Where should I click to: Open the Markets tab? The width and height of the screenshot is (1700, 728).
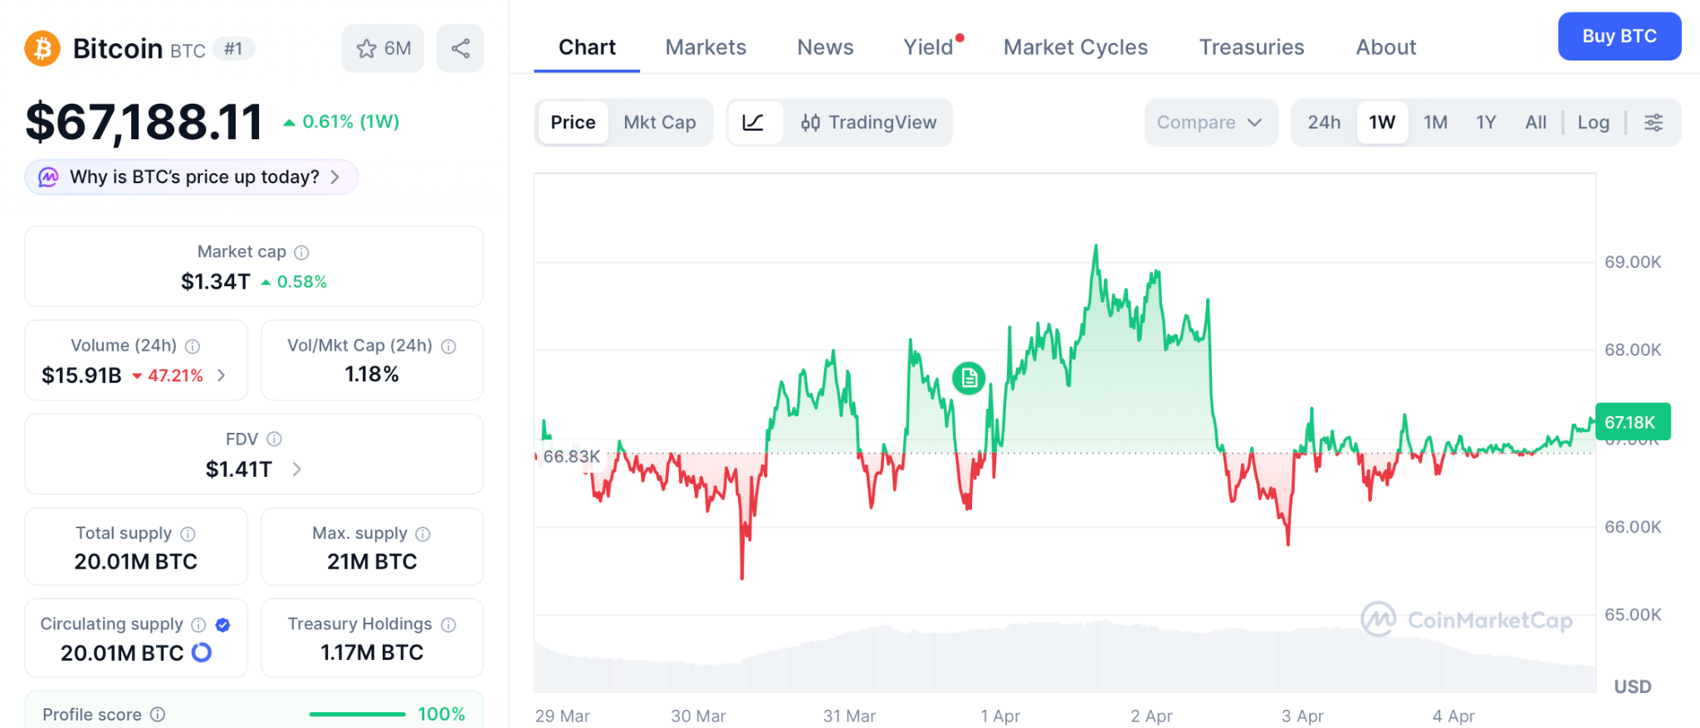706,47
